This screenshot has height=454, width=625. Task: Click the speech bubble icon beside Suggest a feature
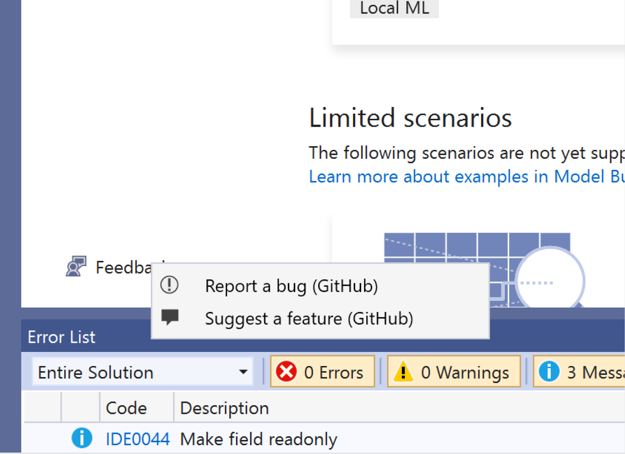pyautogui.click(x=169, y=318)
